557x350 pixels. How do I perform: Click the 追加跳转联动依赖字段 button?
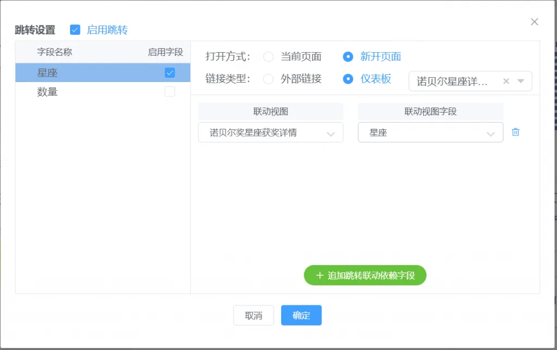point(365,275)
